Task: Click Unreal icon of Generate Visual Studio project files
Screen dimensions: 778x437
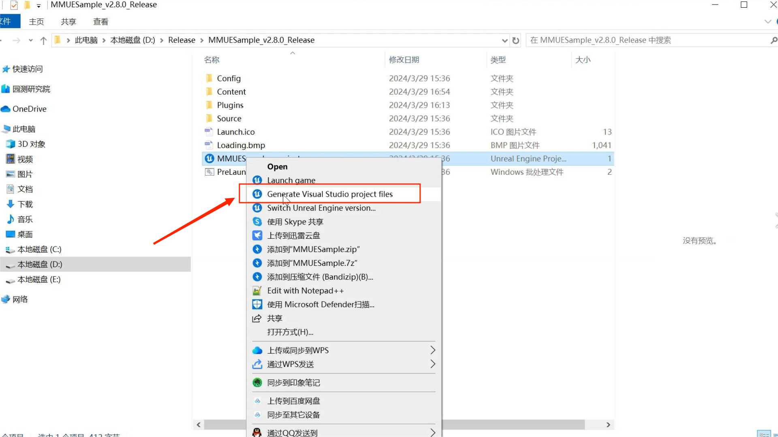Action: pyautogui.click(x=257, y=194)
